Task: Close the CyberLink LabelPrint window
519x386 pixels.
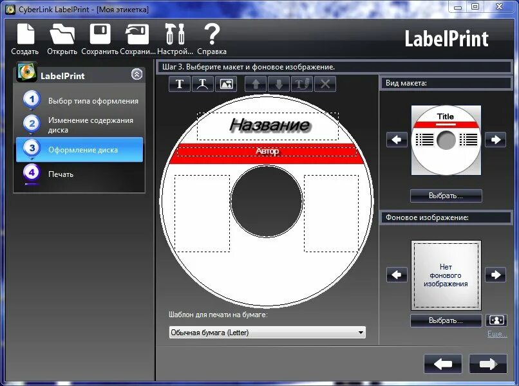Action: [x=499, y=6]
